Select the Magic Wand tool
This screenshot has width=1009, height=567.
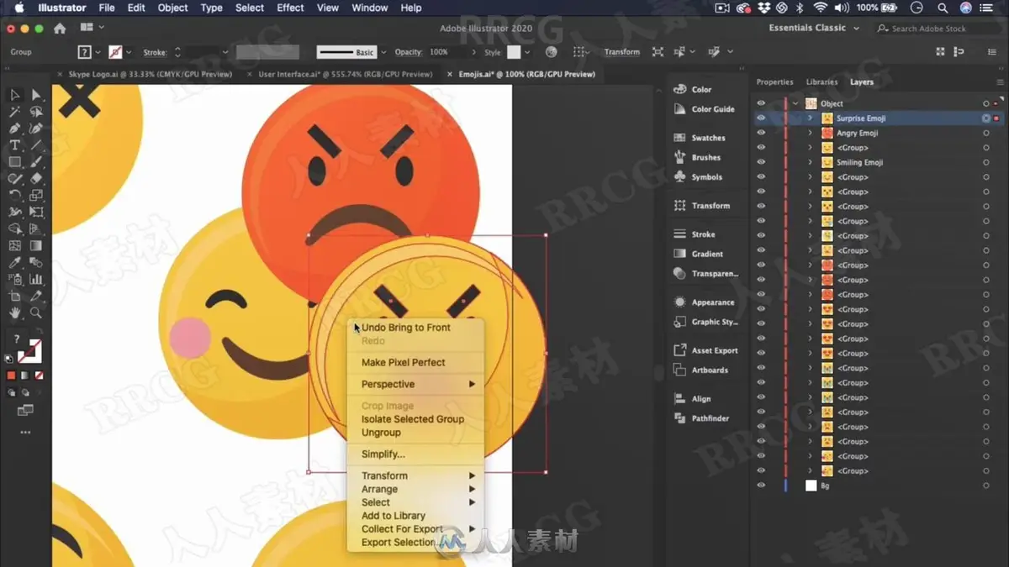(x=14, y=112)
